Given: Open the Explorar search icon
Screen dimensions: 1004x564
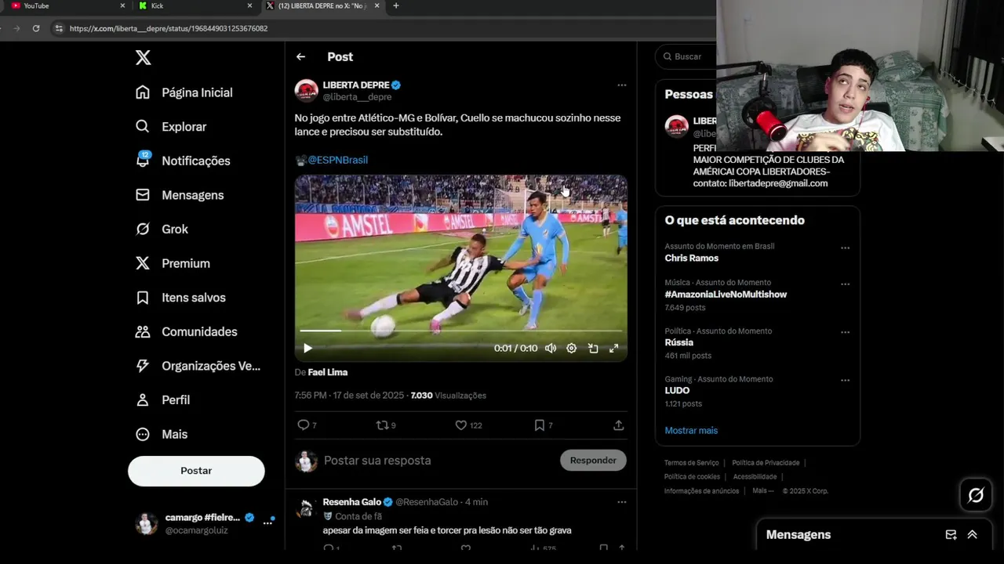Looking at the screenshot, I should click(x=143, y=126).
